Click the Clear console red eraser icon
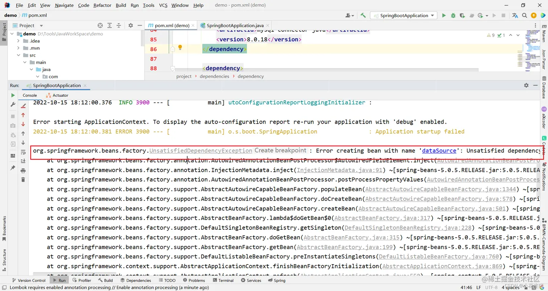Image resolution: width=548 pixels, height=291 pixels. pos(23,105)
